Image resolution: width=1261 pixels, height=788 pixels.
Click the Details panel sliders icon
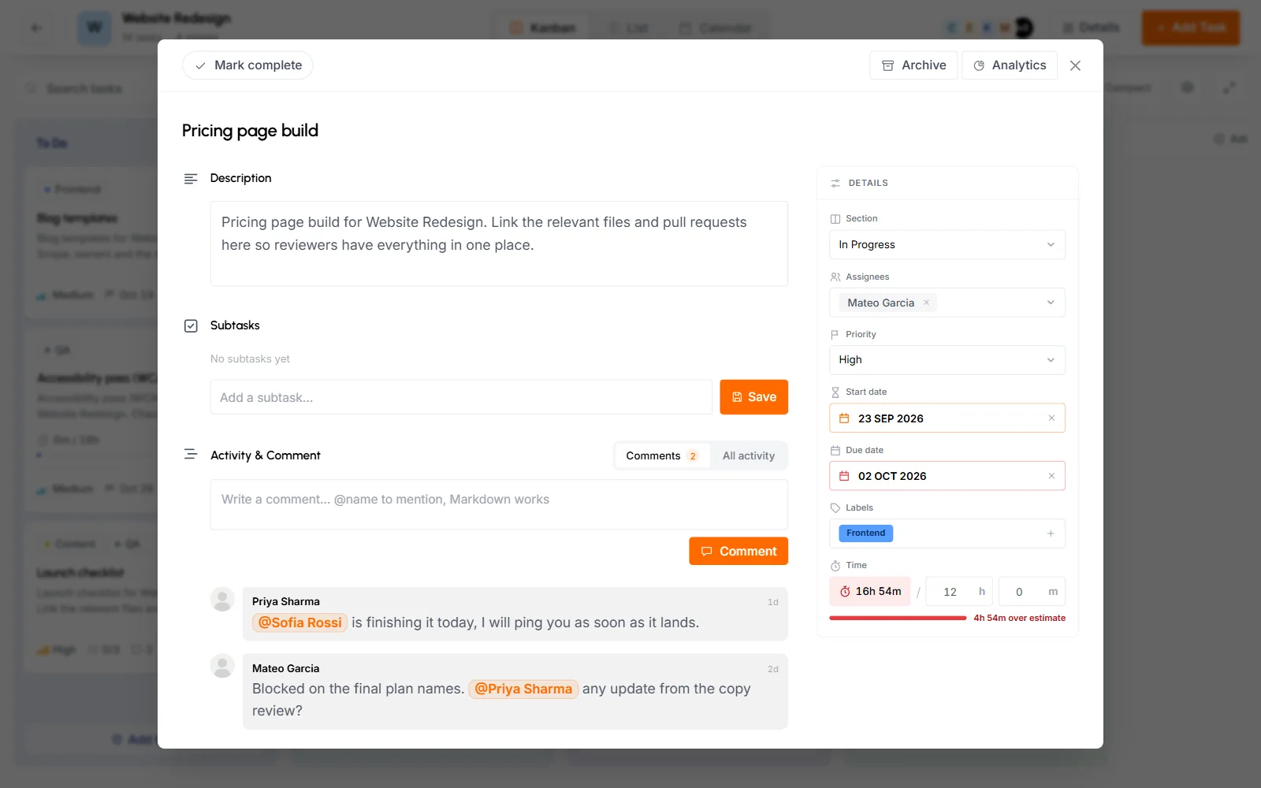coord(835,183)
